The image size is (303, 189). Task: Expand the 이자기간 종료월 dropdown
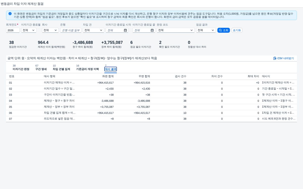(x=29, y=30)
